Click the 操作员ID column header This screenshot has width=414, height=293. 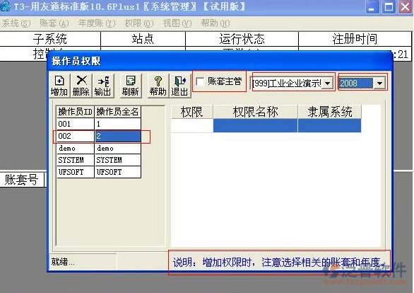click(76, 112)
